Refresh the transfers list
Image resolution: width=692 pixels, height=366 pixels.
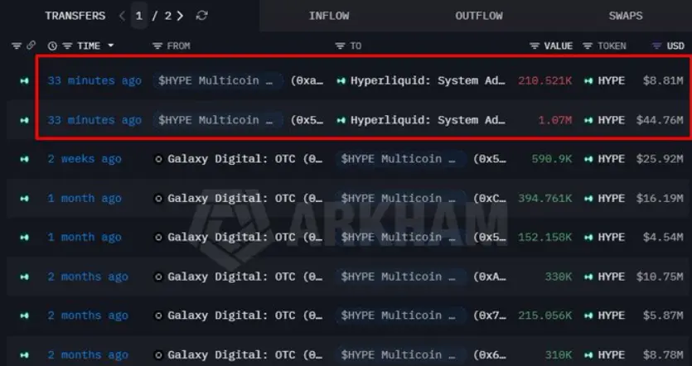tap(201, 16)
